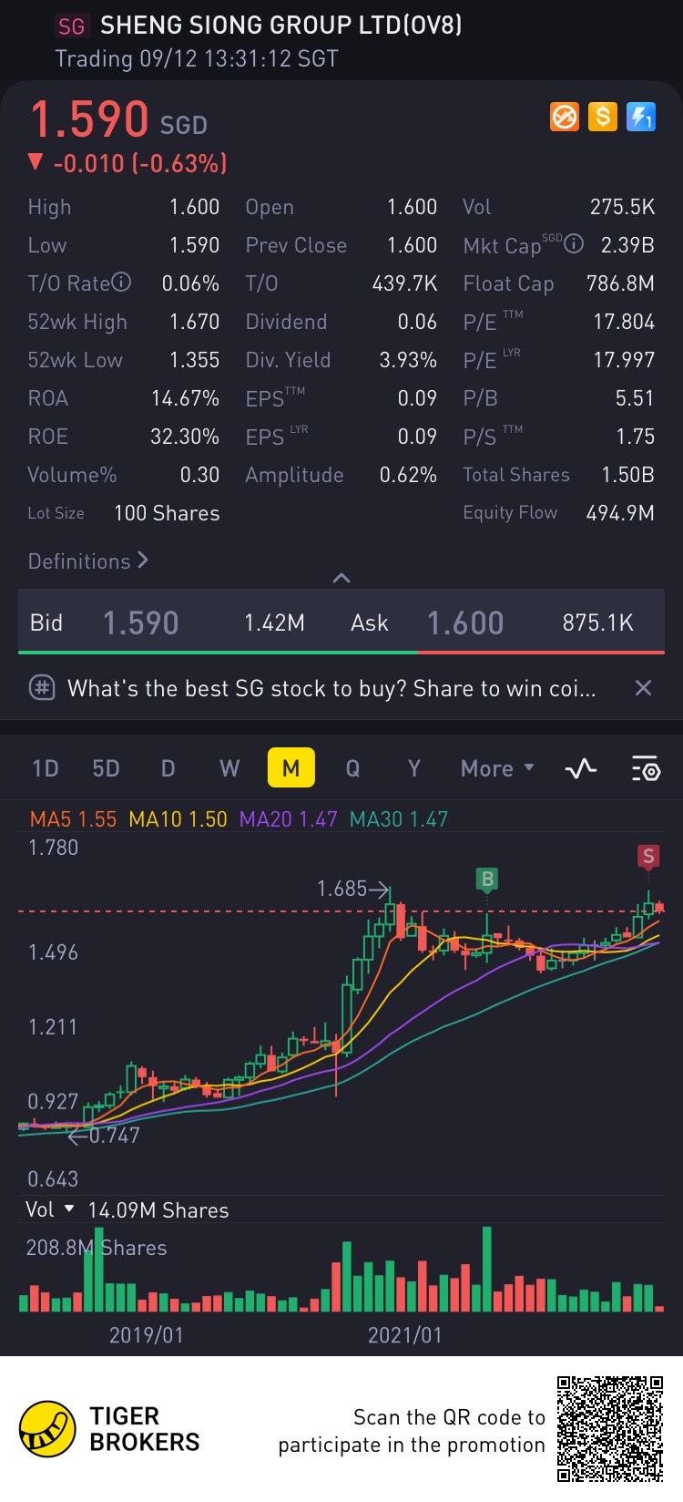
Task: Select the W weekly chart tab
Action: (x=229, y=768)
